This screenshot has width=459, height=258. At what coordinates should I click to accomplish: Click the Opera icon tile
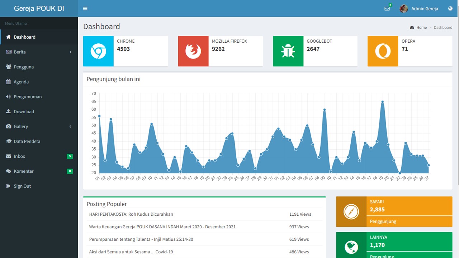coord(383,51)
